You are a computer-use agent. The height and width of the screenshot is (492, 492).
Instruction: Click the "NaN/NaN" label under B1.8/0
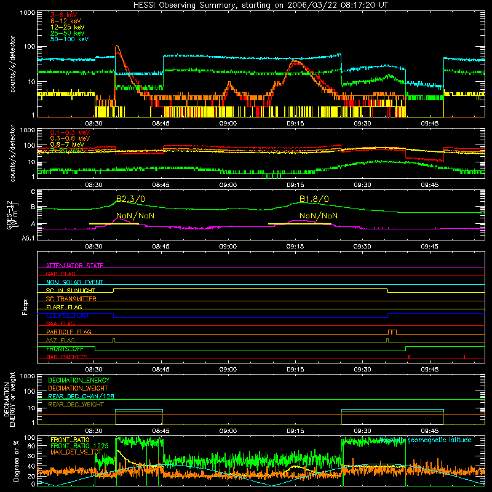(x=319, y=216)
